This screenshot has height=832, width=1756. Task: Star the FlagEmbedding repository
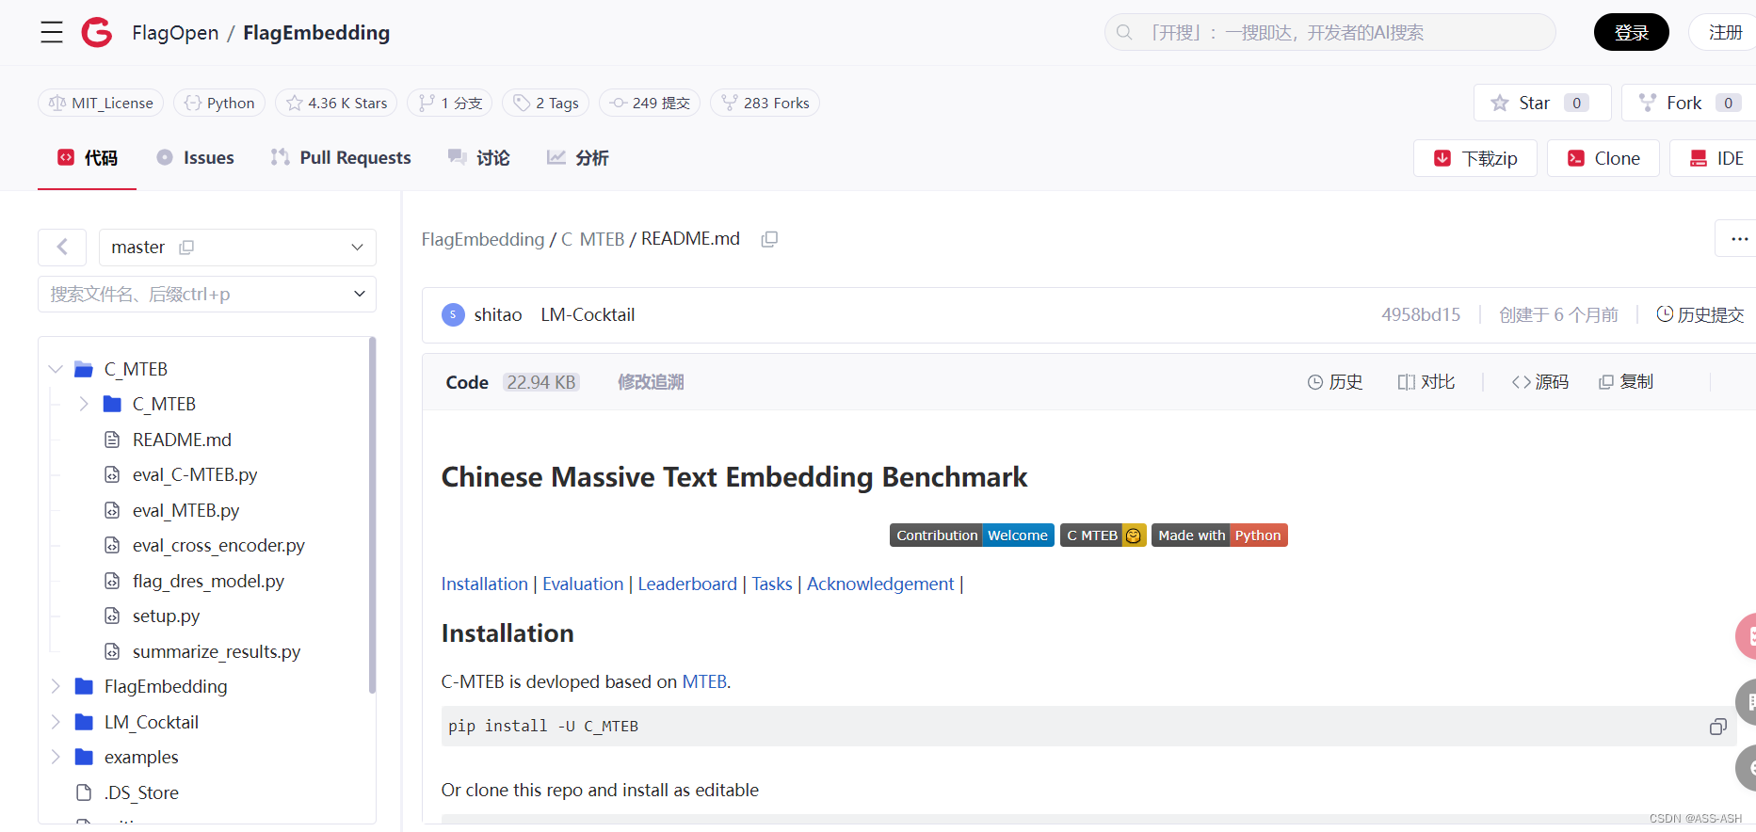pos(1542,104)
